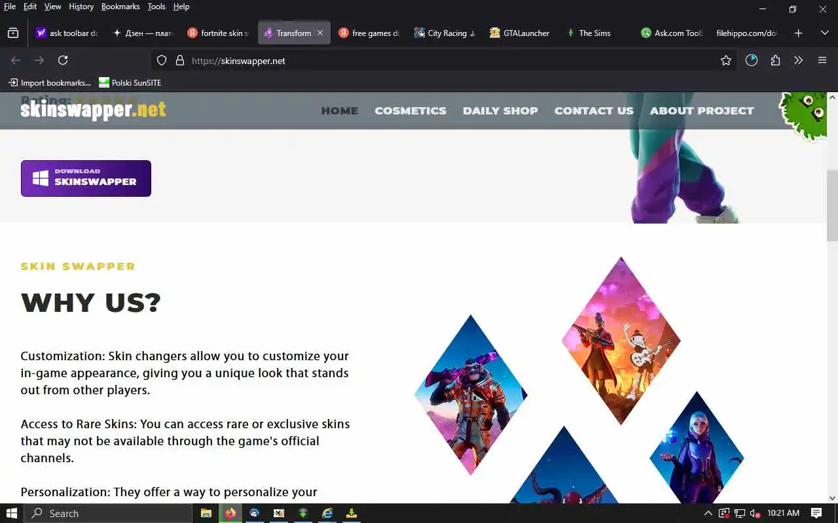Image resolution: width=838 pixels, height=523 pixels.
Task: Open the Cosmetics navigation link
Action: (410, 110)
